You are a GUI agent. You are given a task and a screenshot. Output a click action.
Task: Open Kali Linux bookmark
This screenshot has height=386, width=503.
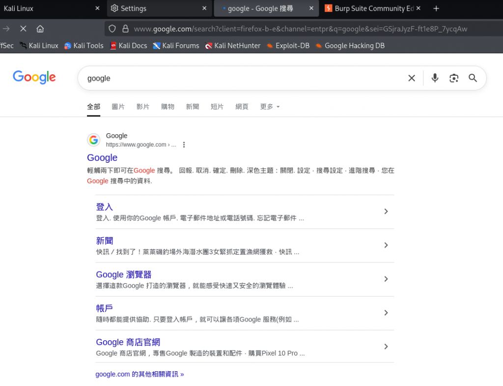coord(39,46)
